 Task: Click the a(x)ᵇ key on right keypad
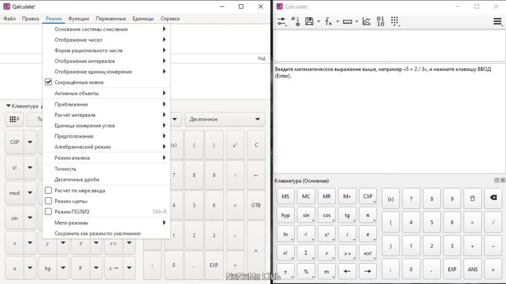click(367, 253)
